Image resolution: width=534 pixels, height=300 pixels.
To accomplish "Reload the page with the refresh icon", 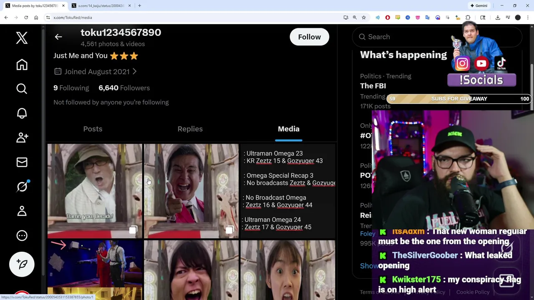I will click(x=26, y=17).
